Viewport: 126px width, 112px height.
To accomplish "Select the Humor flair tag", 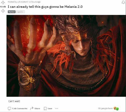I will (12, 12).
